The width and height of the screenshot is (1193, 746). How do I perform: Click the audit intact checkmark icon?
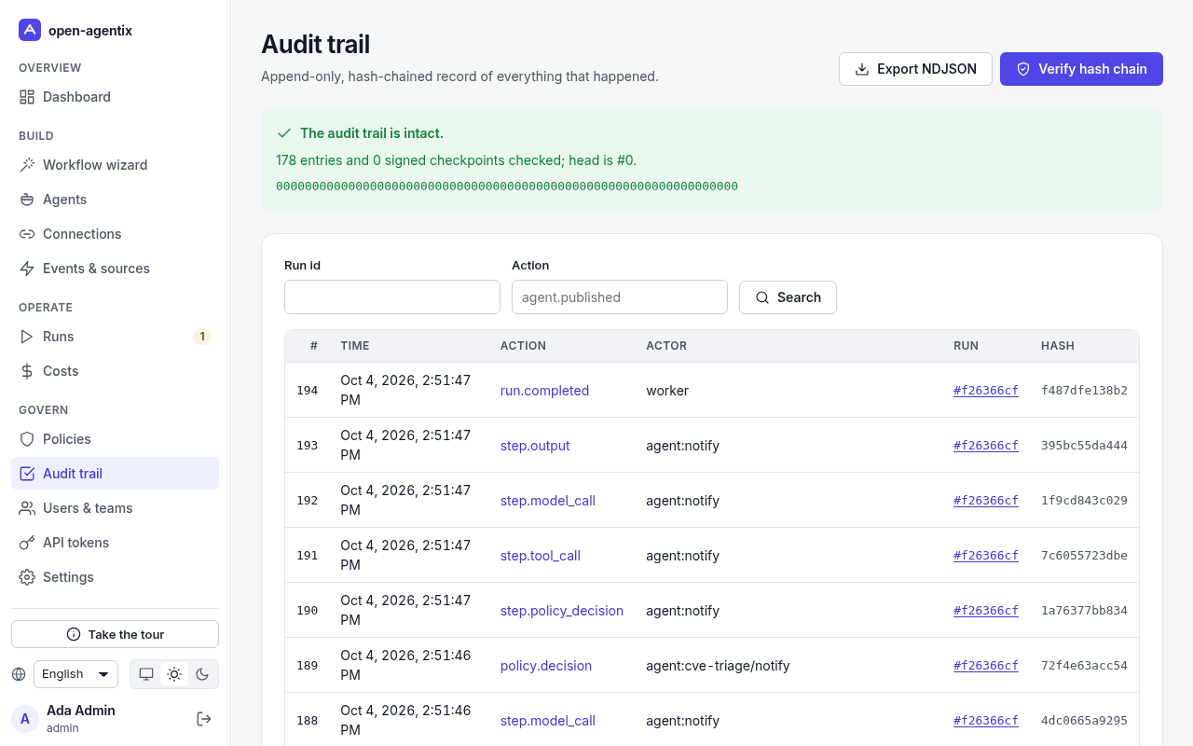(x=284, y=133)
